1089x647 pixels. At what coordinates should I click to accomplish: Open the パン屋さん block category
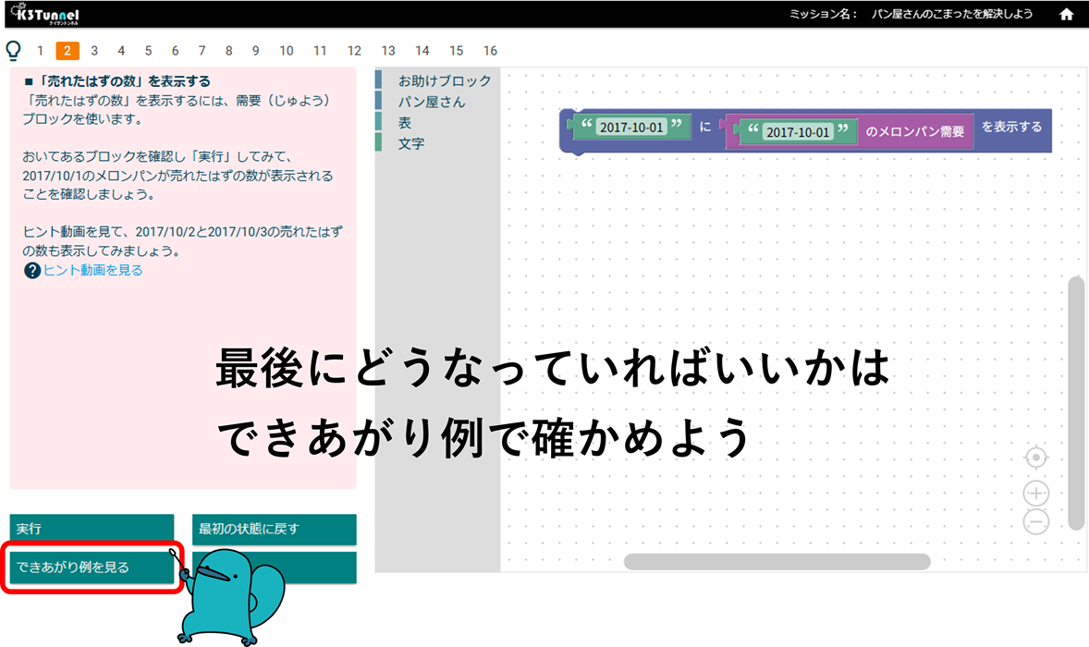click(x=432, y=102)
